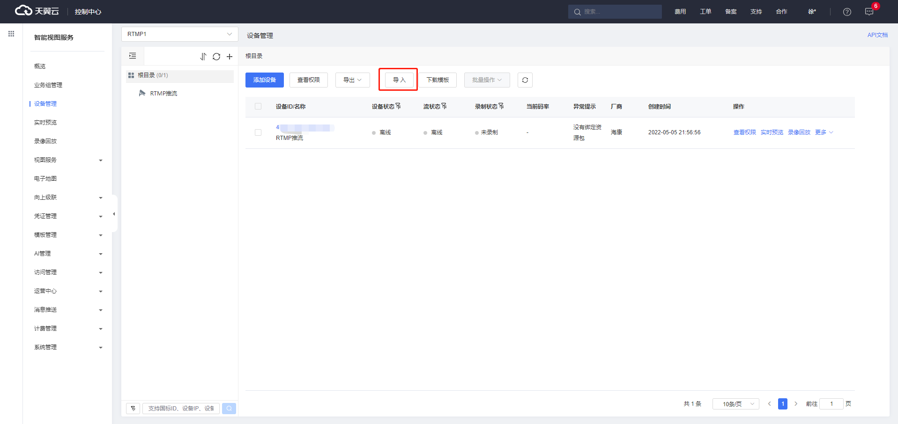Viewport: 898px width, 424px height.
Task: Open the help question mark icon
Action: pyautogui.click(x=847, y=12)
